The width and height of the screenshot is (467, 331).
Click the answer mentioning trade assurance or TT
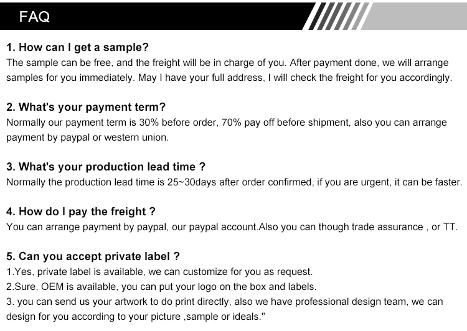(x=232, y=227)
